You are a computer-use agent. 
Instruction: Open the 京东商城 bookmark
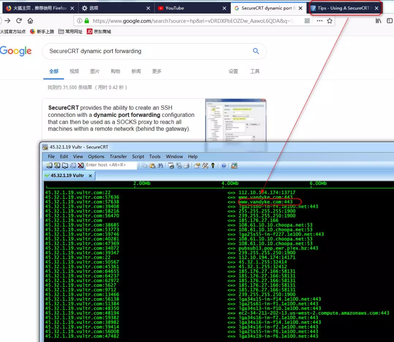coord(99,31)
